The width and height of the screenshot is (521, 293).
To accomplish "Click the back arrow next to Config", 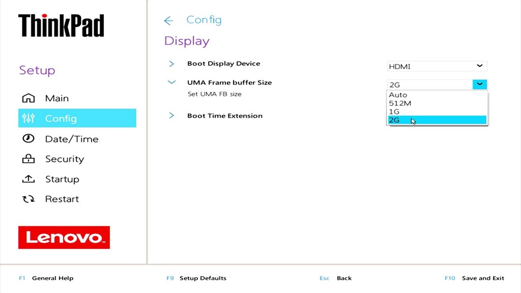I will click(x=168, y=20).
